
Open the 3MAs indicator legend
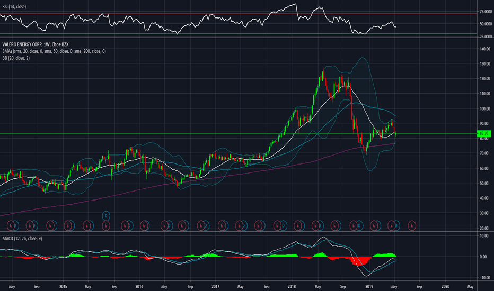pyautogui.click(x=54, y=51)
